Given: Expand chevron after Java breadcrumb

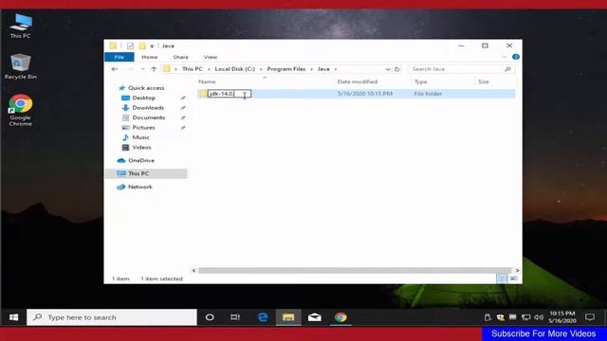Looking at the screenshot, I should (336, 69).
